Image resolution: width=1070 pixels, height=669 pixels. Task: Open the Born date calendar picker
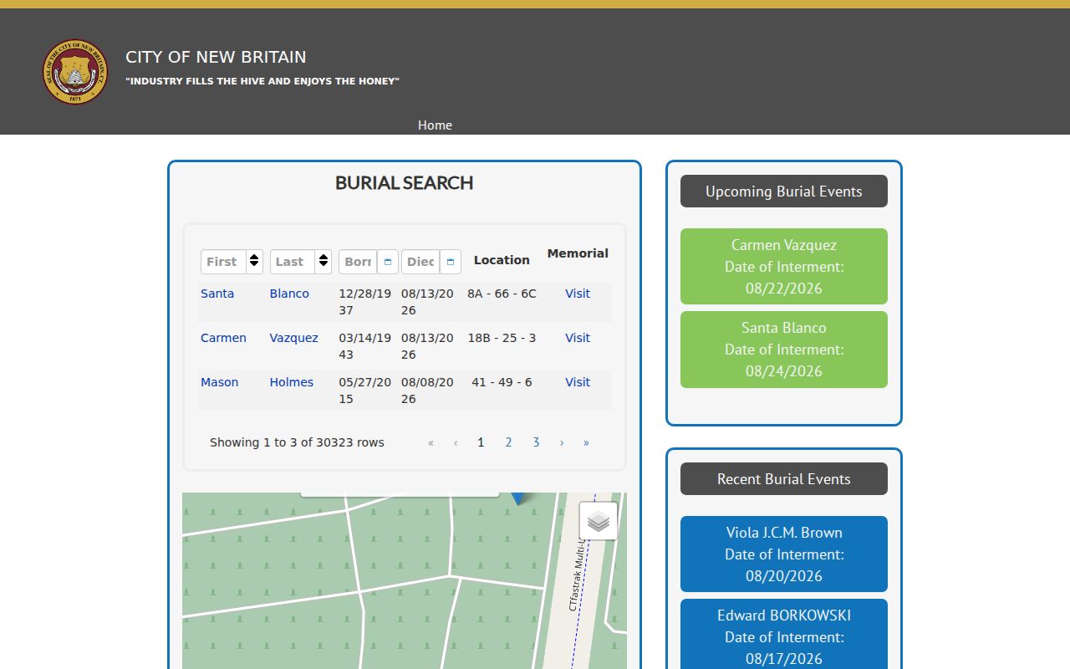388,262
